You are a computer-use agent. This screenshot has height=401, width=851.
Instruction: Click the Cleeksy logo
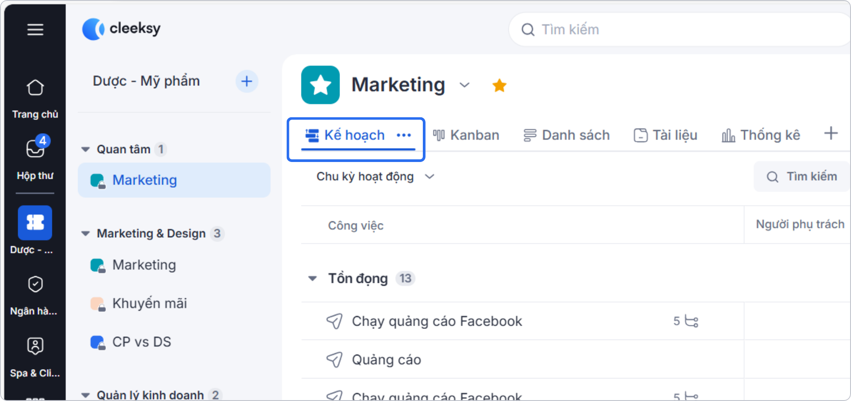pyautogui.click(x=121, y=28)
